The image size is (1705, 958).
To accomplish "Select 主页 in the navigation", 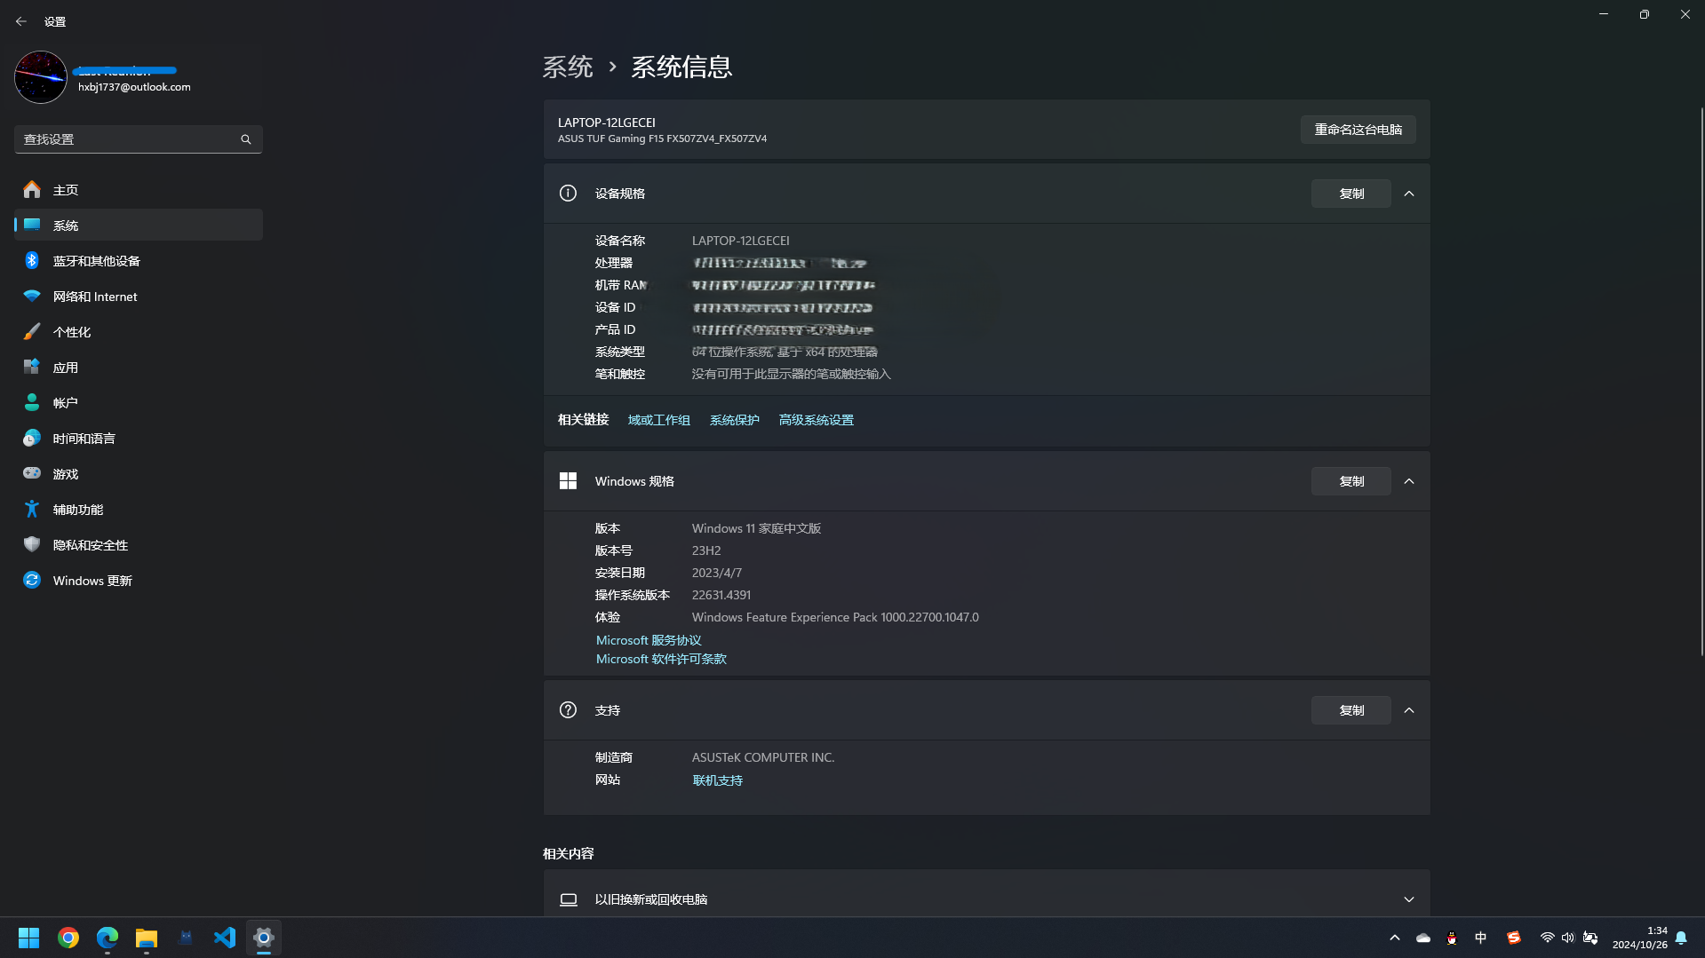I will 65,190.
